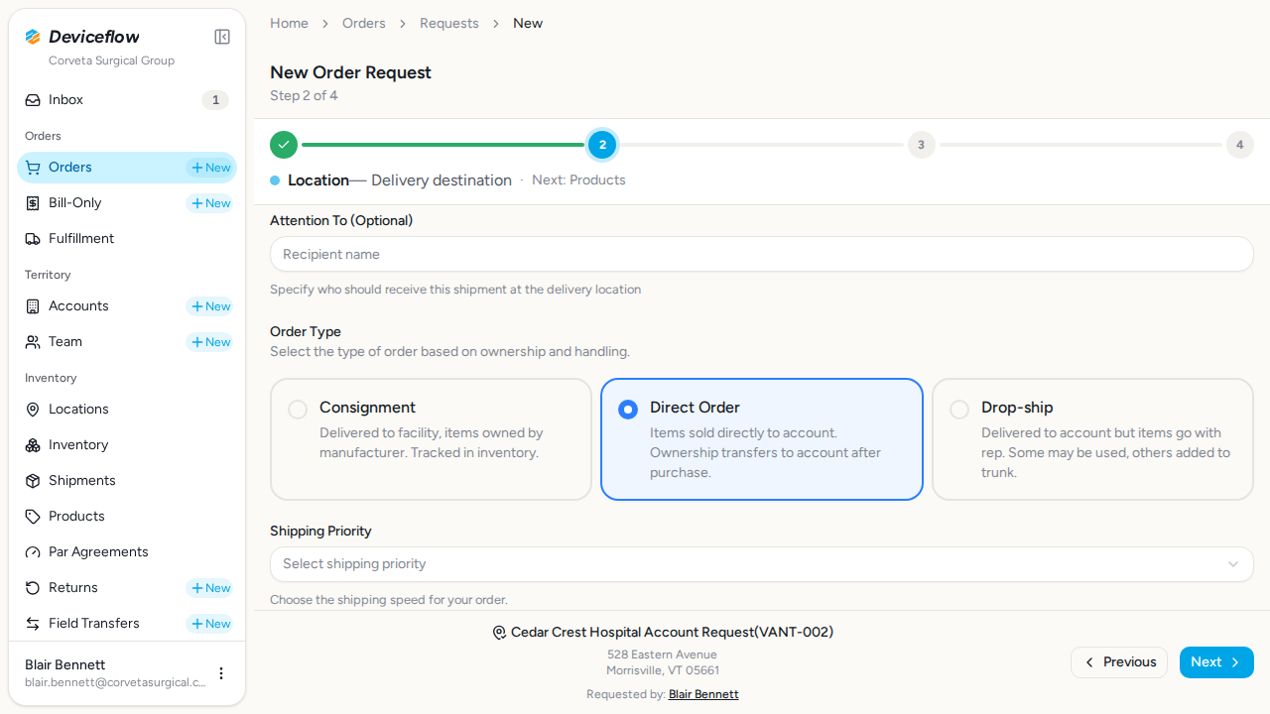Open Inbox from the sidebar
The image size is (1270, 714).
(x=127, y=100)
